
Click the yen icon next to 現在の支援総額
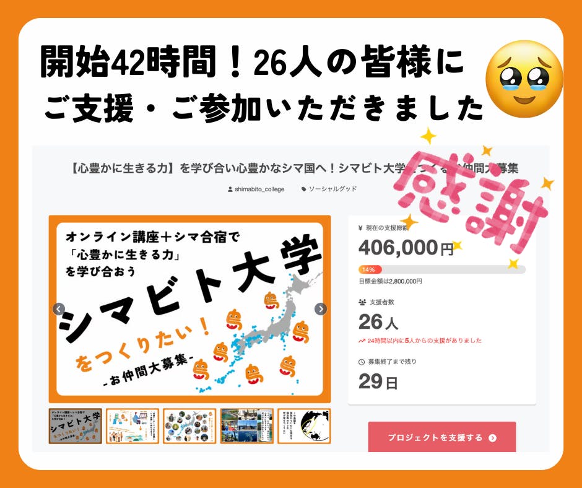click(x=360, y=228)
